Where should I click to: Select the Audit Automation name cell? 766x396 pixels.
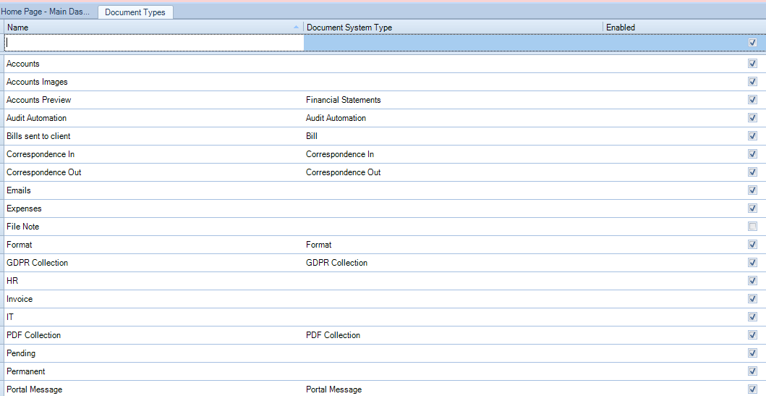[154, 118]
